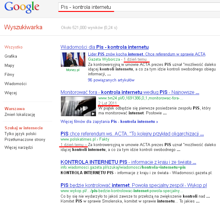
Task: Click the www.wykop.pl URL text
Action: (x=122, y=191)
